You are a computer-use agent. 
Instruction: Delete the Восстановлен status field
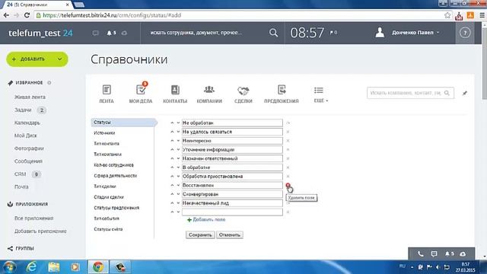tap(288, 185)
